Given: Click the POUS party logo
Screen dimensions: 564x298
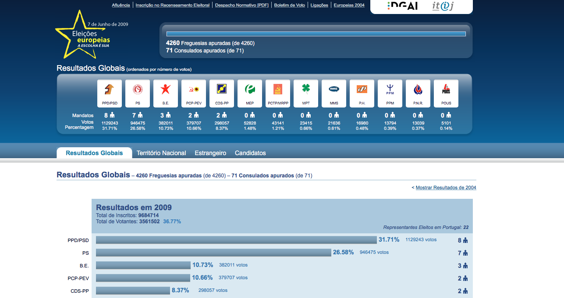Looking at the screenshot, I should (446, 90).
